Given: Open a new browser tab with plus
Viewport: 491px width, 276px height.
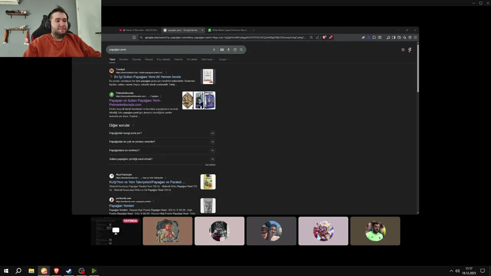Looking at the screenshot, I should 254,30.
